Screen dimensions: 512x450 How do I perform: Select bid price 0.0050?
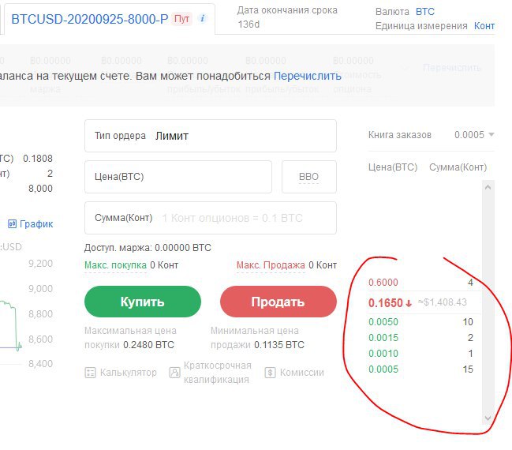tap(383, 322)
